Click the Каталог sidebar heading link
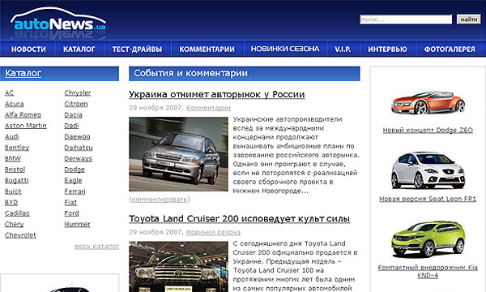This screenshot has height=292, width=486. pyautogui.click(x=23, y=73)
